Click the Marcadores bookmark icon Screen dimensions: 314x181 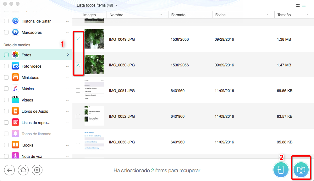pos(15,32)
